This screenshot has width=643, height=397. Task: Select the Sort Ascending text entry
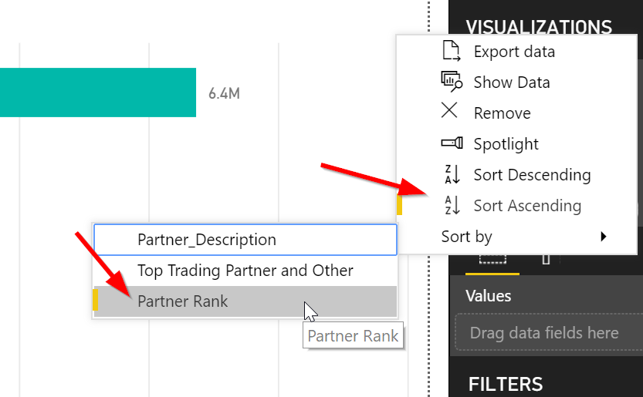tap(527, 206)
